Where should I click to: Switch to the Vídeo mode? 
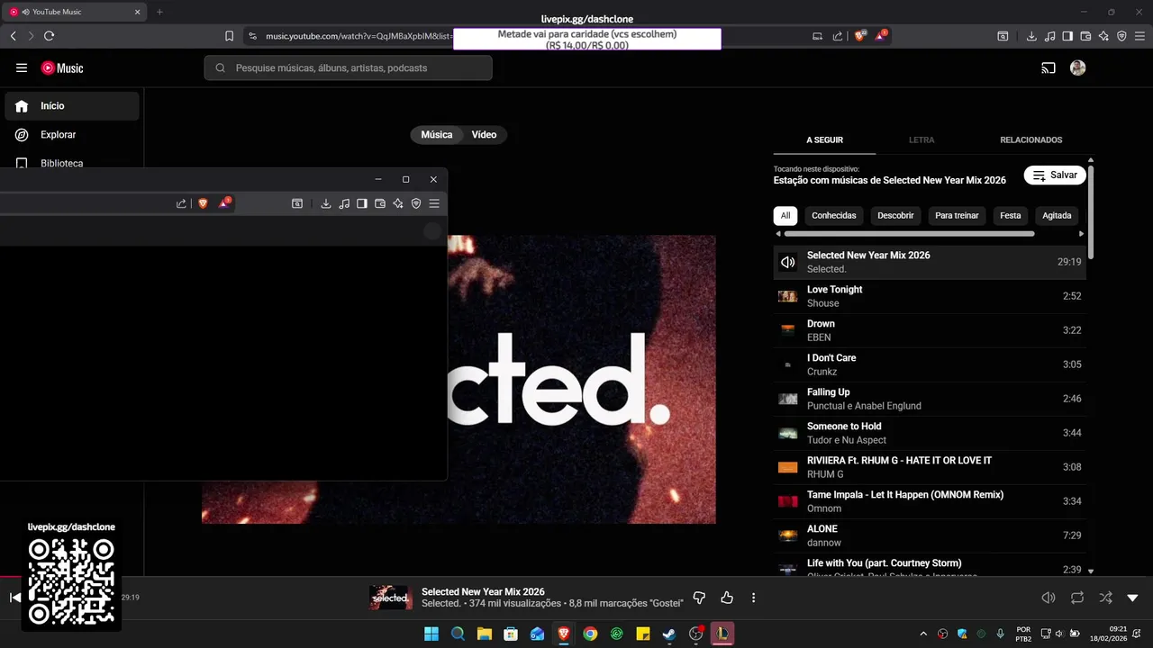coord(485,134)
